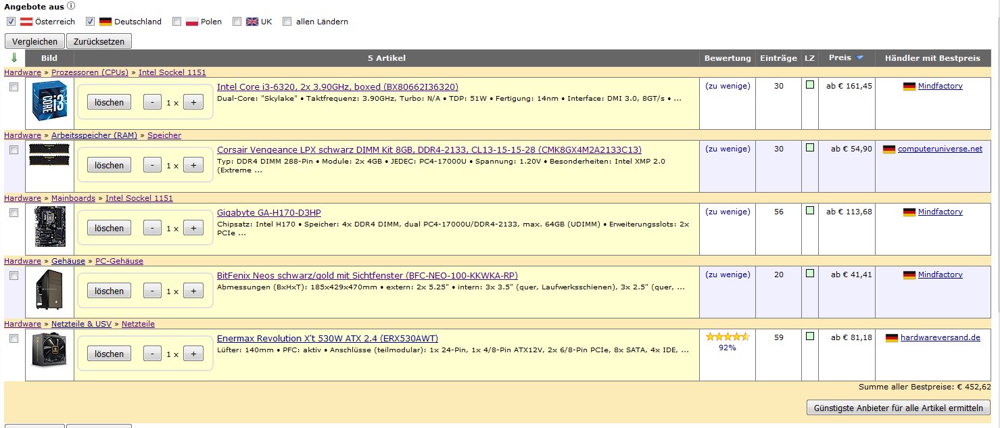Check the allen Ländern checkbox
1000x428 pixels.
point(287,22)
